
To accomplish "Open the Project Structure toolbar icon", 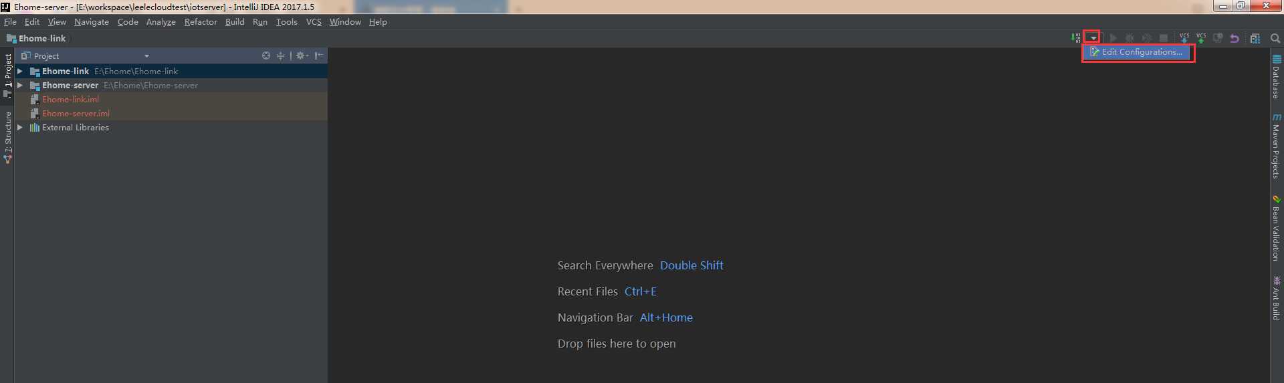I will 1255,38.
